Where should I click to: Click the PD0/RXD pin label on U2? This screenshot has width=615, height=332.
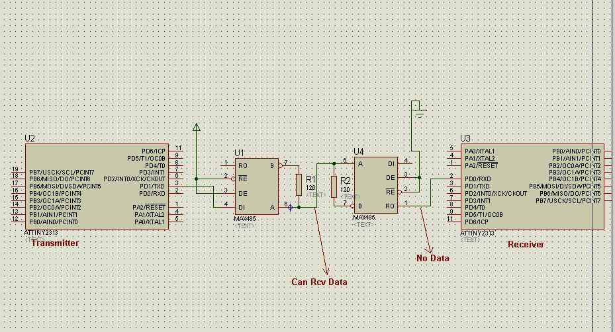[152, 193]
